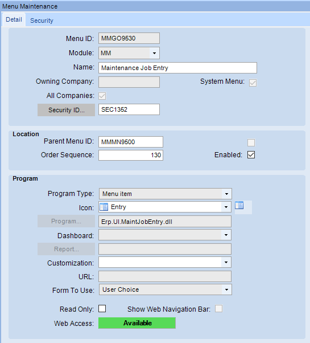Open the Icon dropdown arrow
Image resolution: width=310 pixels, height=343 pixels.
coord(226,207)
